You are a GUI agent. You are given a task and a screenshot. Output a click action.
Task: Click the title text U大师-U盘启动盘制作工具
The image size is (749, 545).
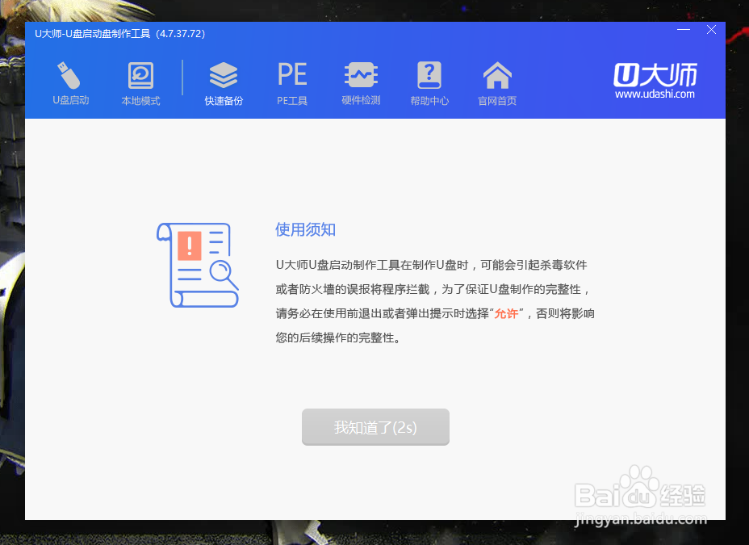pyautogui.click(x=93, y=34)
